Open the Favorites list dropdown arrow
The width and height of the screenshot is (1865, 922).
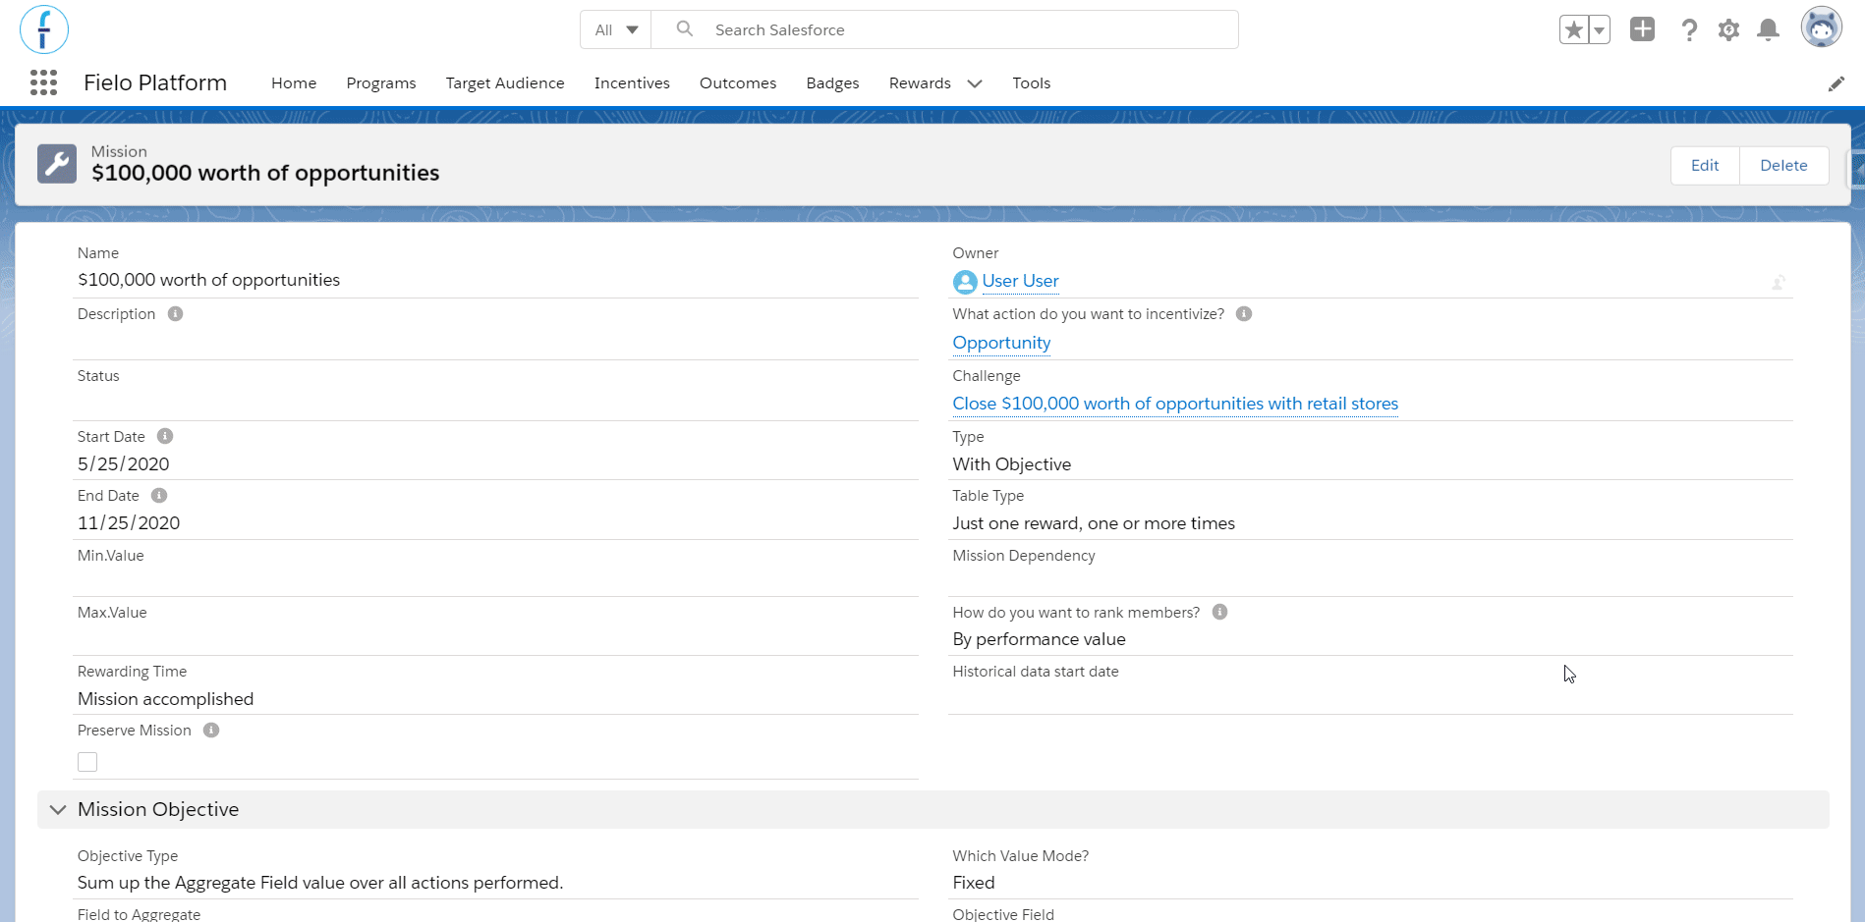pos(1600,30)
